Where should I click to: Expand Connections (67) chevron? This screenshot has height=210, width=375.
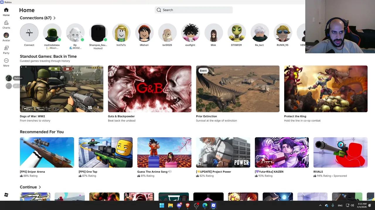[x=54, y=18]
